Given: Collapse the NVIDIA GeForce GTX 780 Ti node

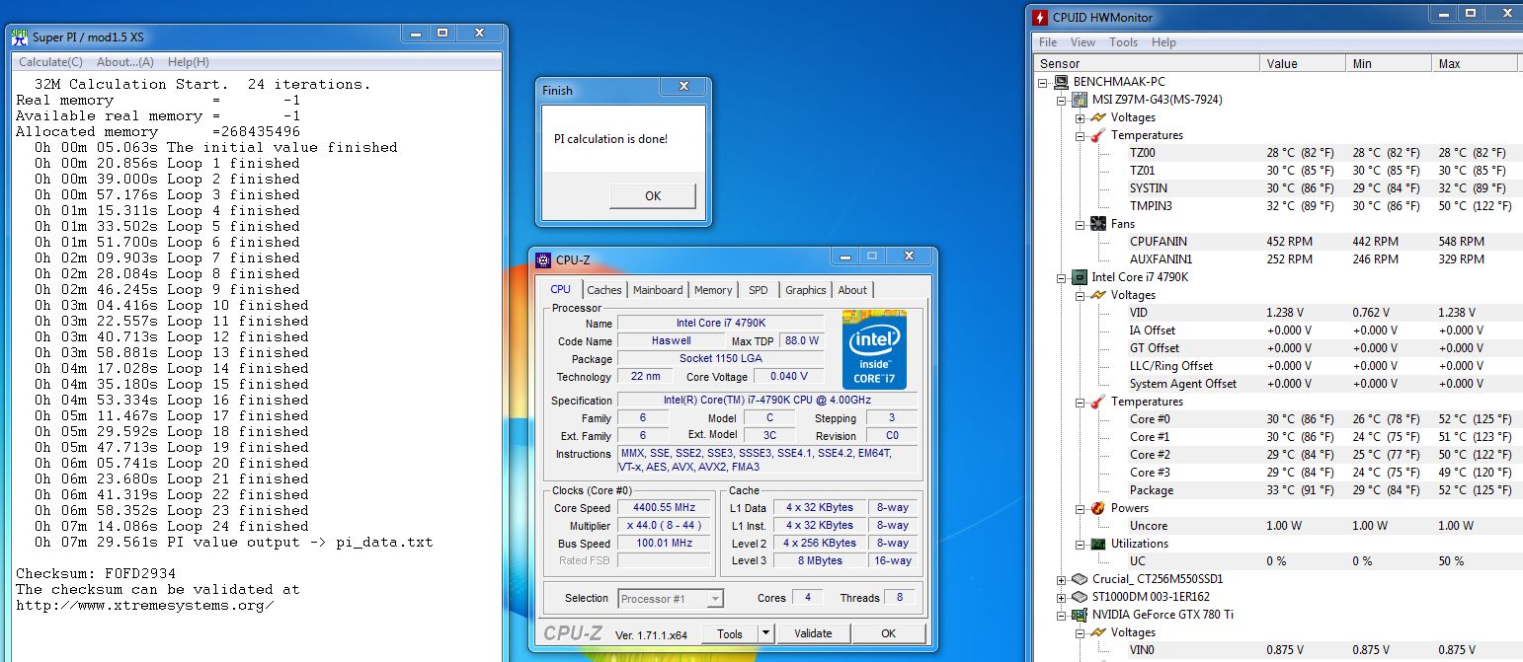Looking at the screenshot, I should (x=1063, y=615).
